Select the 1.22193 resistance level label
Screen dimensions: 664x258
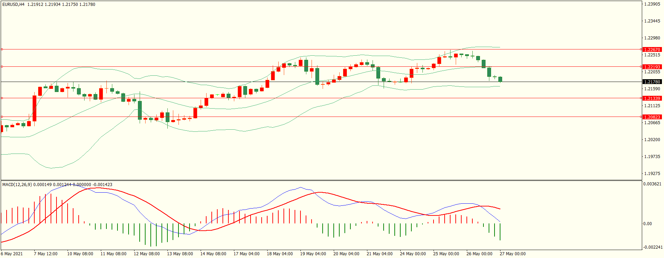click(x=652, y=67)
